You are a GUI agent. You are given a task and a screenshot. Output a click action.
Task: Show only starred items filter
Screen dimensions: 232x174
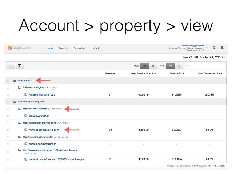point(179,66)
